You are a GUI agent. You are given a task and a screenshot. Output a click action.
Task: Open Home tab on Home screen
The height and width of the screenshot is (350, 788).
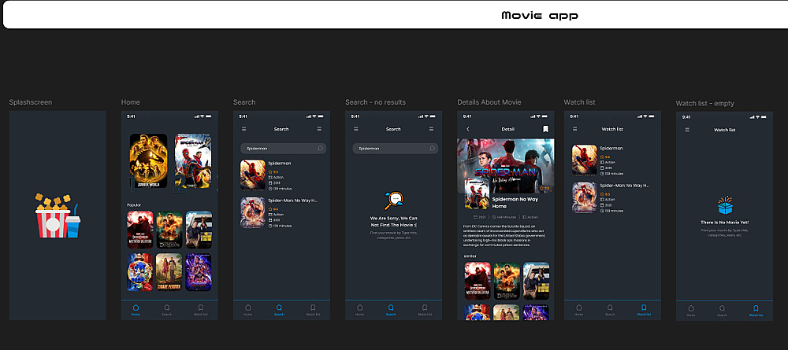point(136,310)
